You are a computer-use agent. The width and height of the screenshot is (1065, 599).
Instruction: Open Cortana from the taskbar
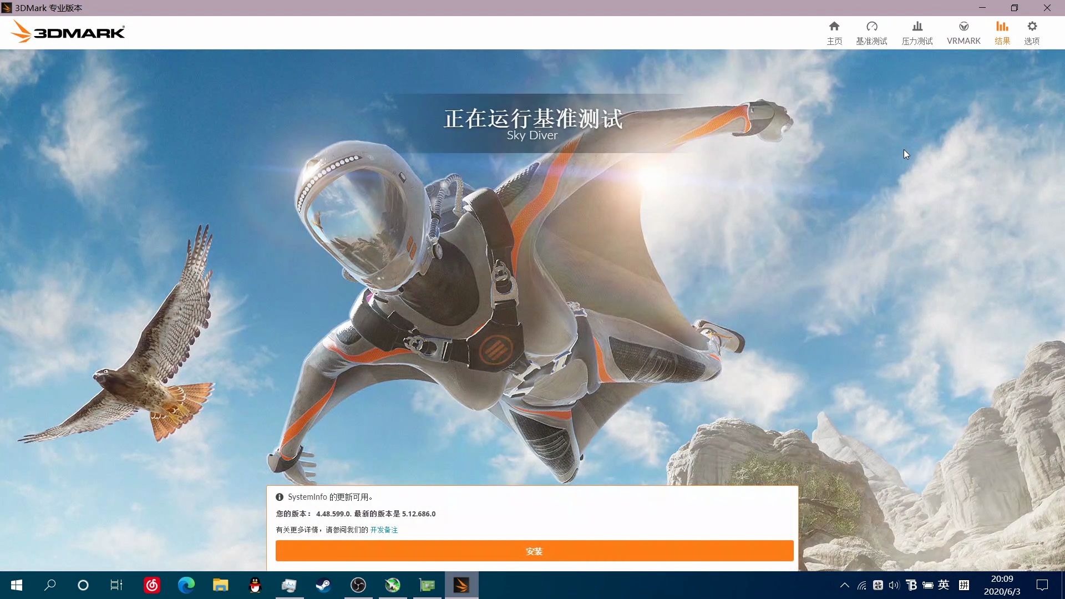click(83, 585)
